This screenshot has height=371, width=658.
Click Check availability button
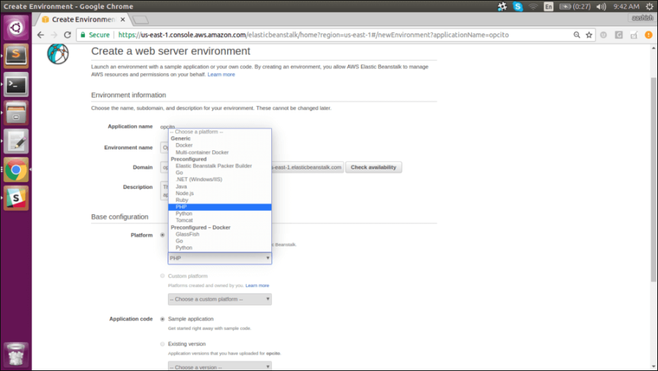(373, 167)
